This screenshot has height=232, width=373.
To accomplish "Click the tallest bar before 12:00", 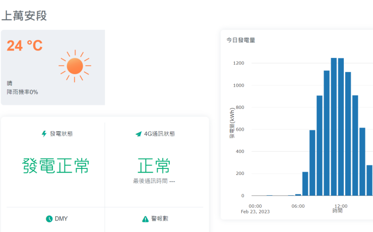I will pos(334,127).
